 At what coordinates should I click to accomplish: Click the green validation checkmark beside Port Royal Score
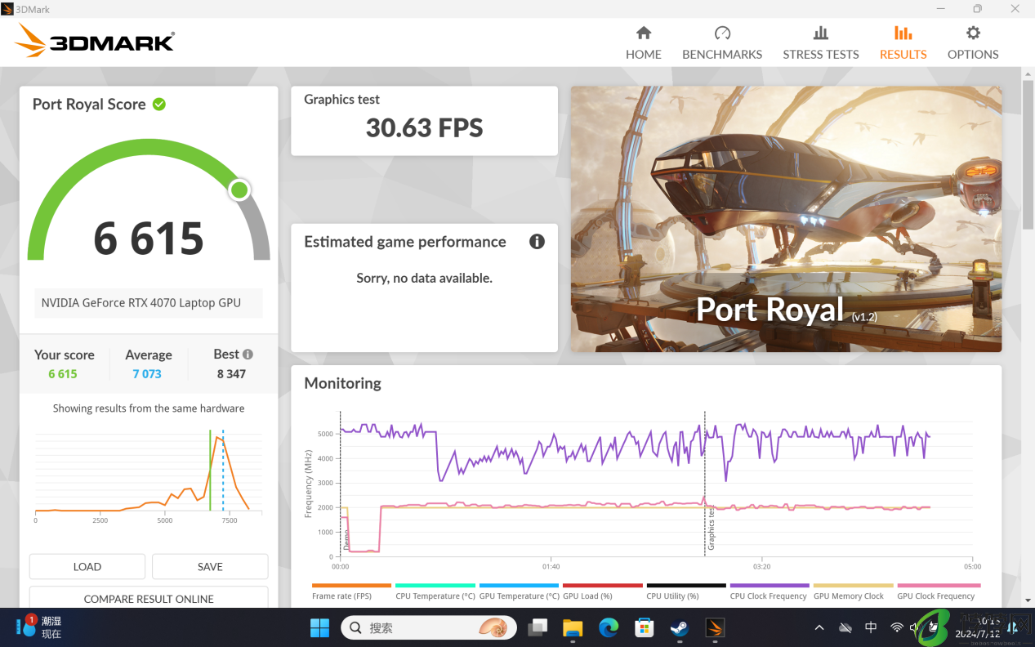159,104
